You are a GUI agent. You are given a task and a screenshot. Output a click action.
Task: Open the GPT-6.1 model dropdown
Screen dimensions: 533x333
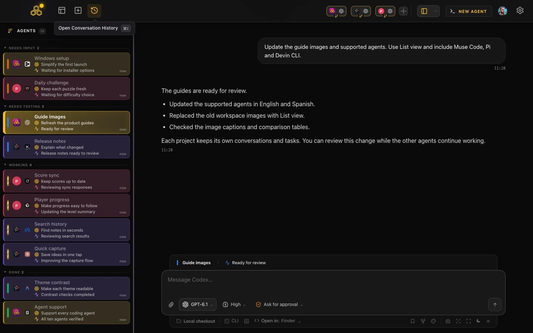(198, 305)
